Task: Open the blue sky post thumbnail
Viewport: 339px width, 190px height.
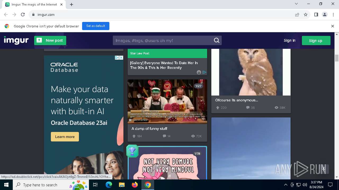Action: tap(251, 148)
